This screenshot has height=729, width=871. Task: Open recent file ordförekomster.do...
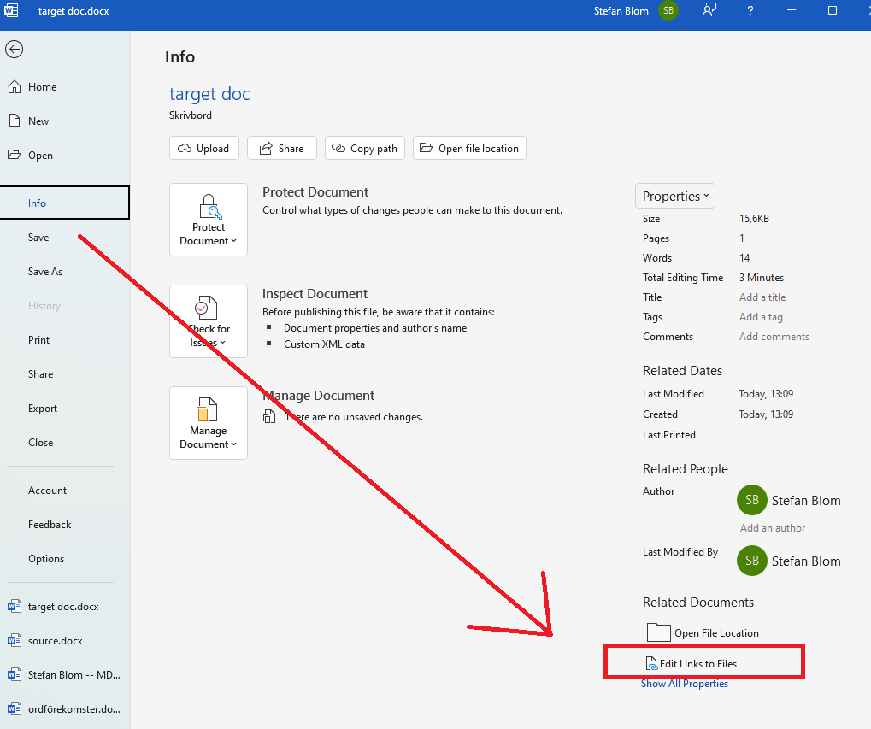coord(66,709)
